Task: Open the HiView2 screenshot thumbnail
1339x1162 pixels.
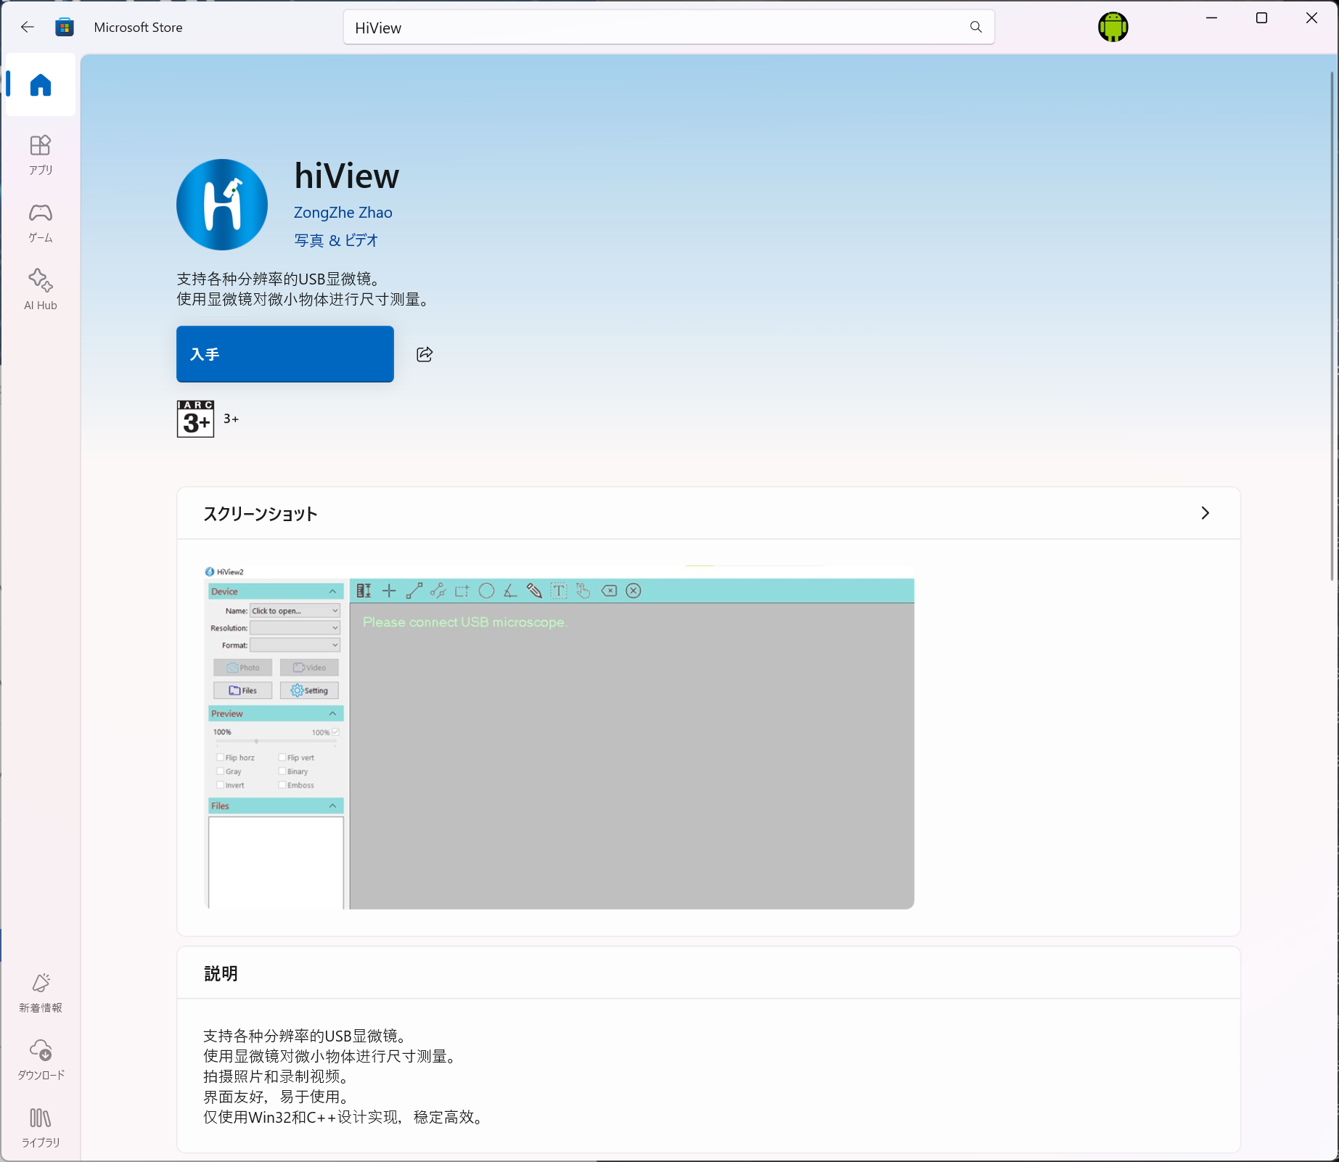Action: (x=559, y=737)
